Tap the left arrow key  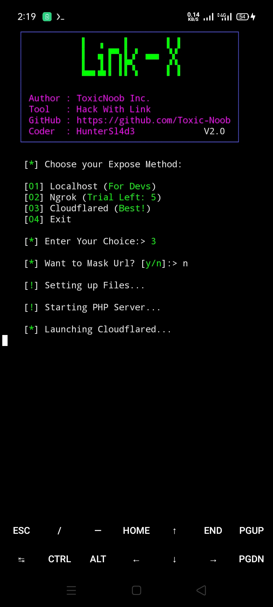[x=136, y=560]
